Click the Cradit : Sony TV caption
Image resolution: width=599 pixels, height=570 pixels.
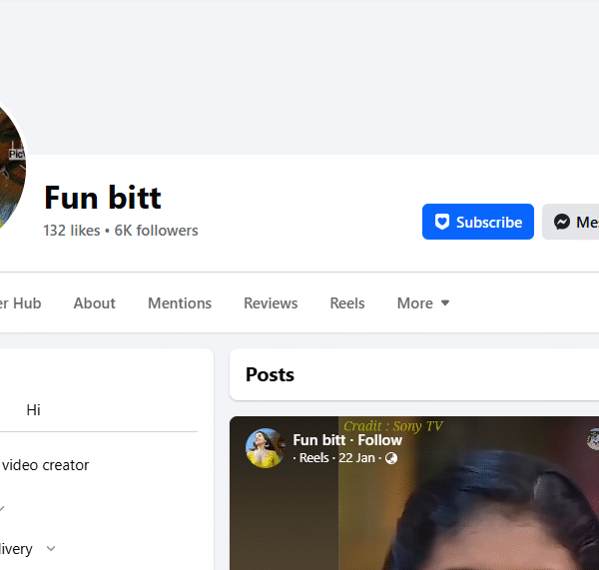click(393, 425)
